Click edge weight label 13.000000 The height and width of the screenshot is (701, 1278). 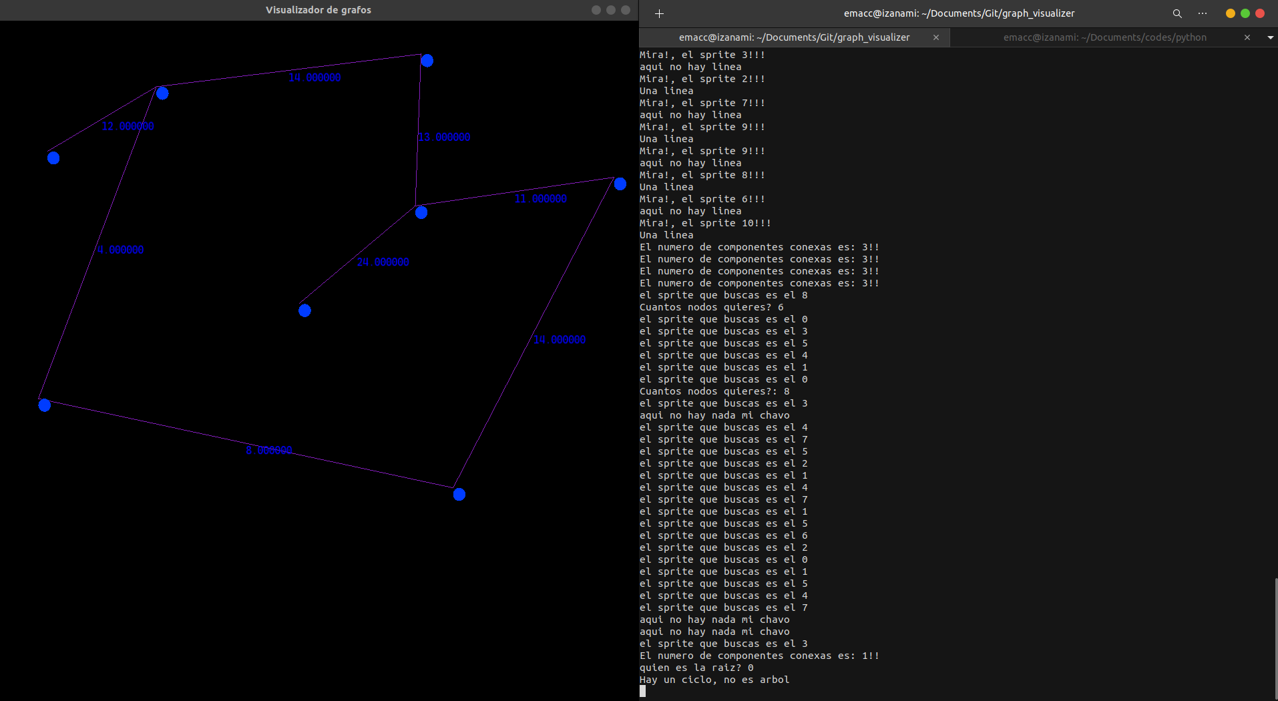pos(444,138)
